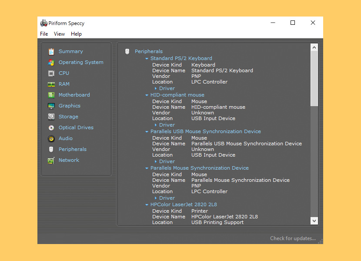Expand Driver under Standard PS/2 Keyboard
This screenshot has height=261, width=361.
156,88
